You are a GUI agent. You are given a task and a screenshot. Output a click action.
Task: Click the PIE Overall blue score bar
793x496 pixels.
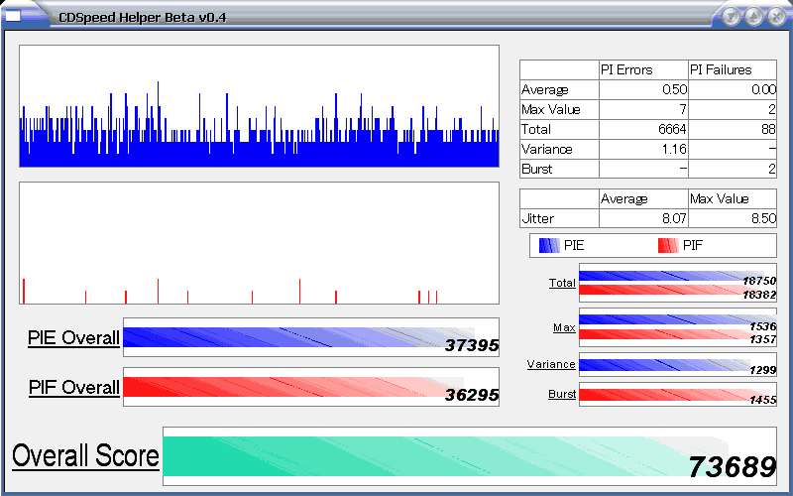pyautogui.click(x=297, y=337)
